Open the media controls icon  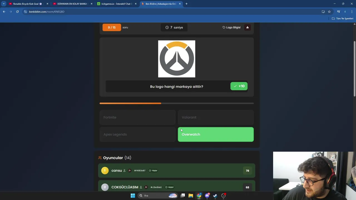pos(338,12)
